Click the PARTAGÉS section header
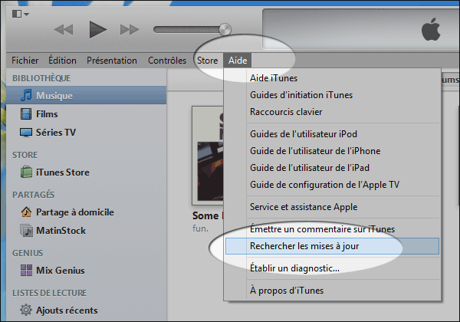The height and width of the screenshot is (322, 460). (x=33, y=194)
